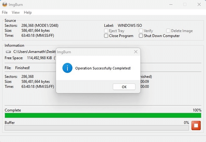The width and height of the screenshot is (206, 142).
Task: Enable the Close Program checkbox
Action: pyautogui.click(x=106, y=36)
